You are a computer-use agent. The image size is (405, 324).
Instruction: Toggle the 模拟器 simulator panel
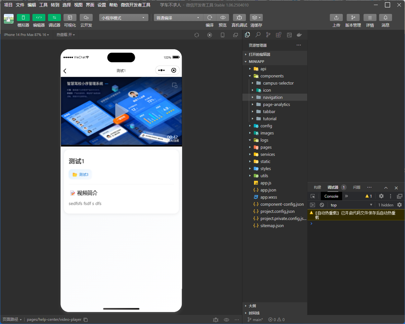coord(23,17)
